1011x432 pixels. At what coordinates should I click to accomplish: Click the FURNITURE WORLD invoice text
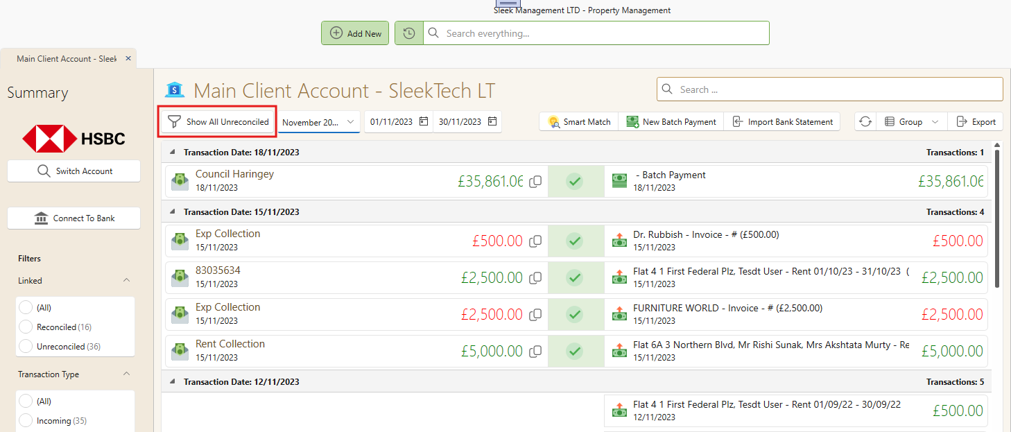[727, 309]
